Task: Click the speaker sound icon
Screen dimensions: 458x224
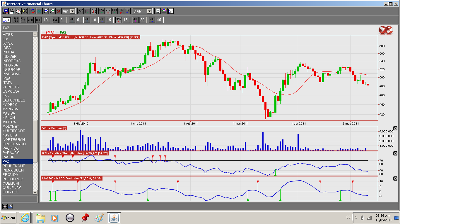Action: point(24,11)
